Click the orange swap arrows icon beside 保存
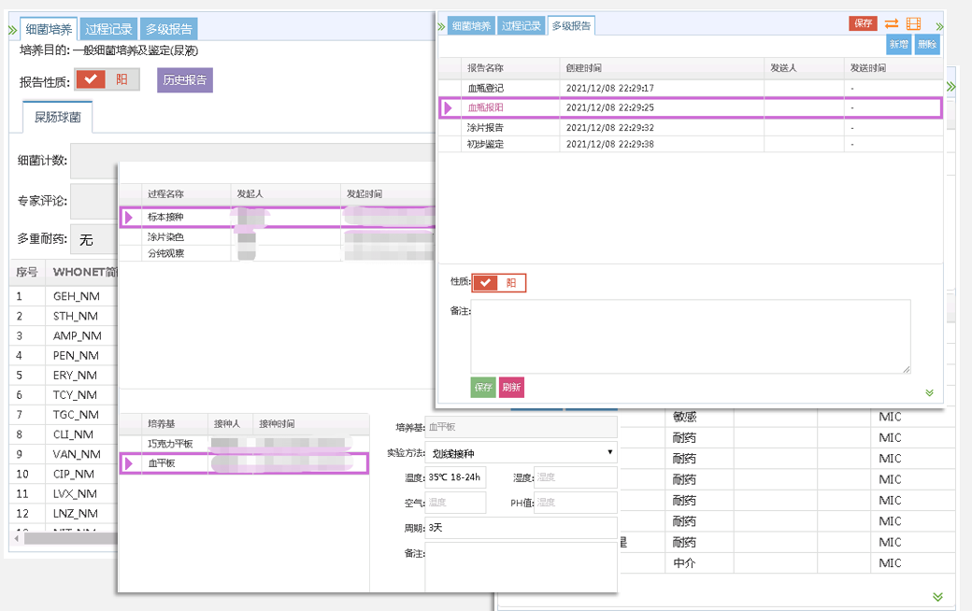 click(892, 23)
